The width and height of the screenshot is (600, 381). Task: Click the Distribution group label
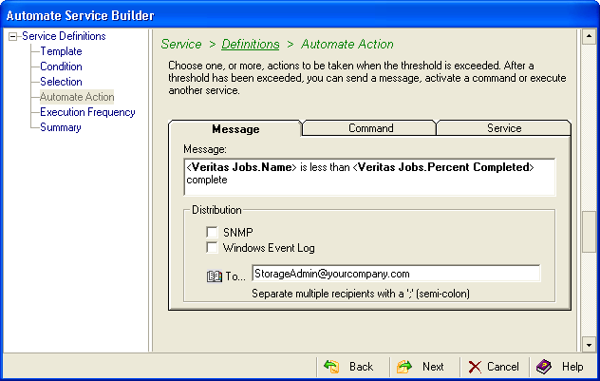(x=216, y=210)
